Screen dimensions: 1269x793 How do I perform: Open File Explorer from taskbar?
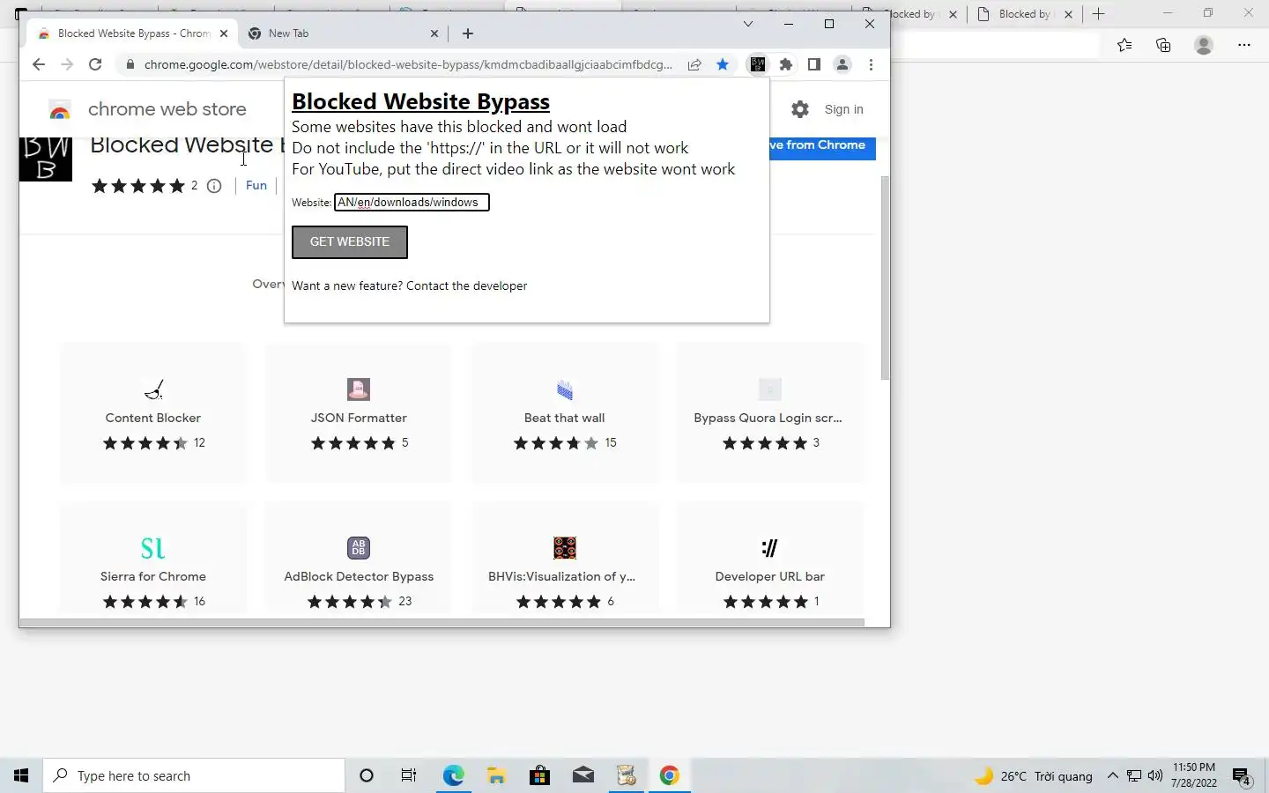496,775
